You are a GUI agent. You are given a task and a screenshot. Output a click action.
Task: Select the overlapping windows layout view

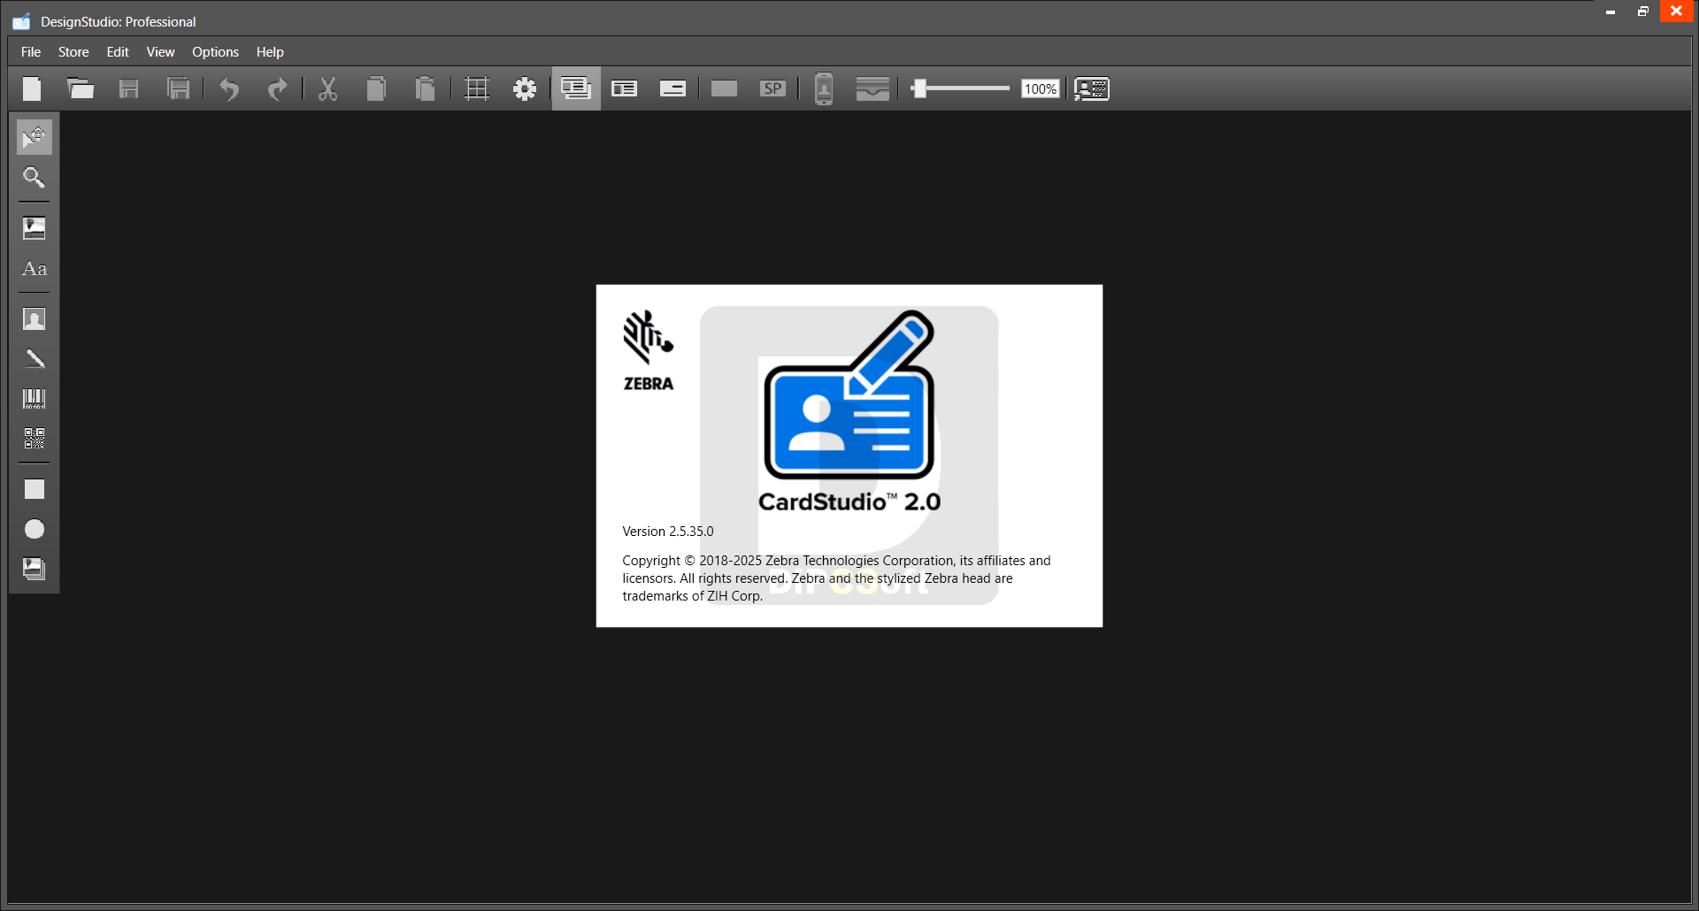(x=576, y=88)
